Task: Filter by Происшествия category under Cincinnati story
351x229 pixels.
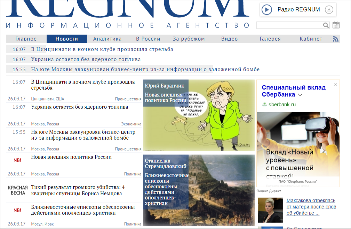Action: click(128, 99)
